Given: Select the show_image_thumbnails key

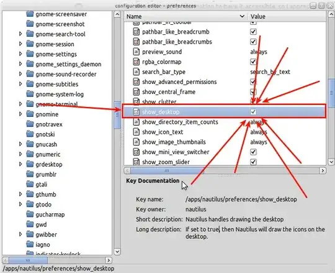Looking at the screenshot, I should point(225,142).
